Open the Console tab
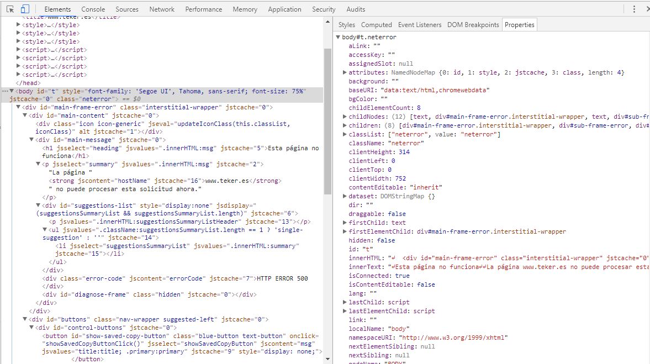 pyautogui.click(x=93, y=9)
